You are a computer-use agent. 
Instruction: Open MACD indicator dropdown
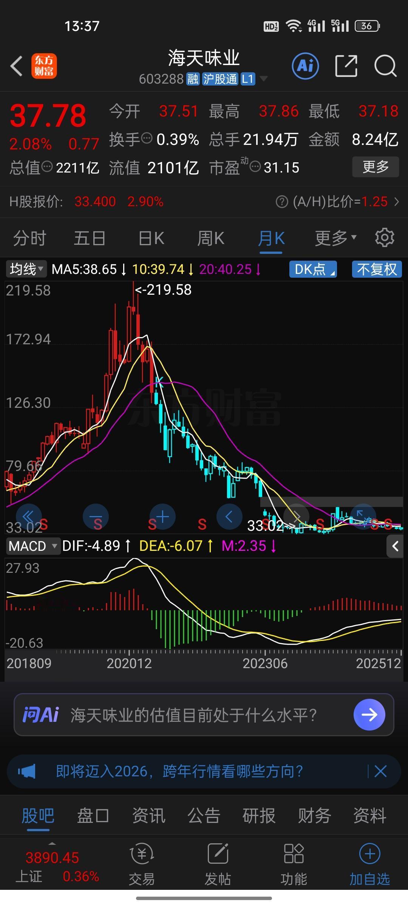pos(33,546)
